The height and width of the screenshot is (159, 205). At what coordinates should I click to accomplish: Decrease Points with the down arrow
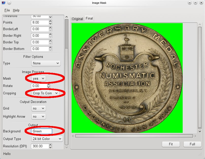(50, 24)
